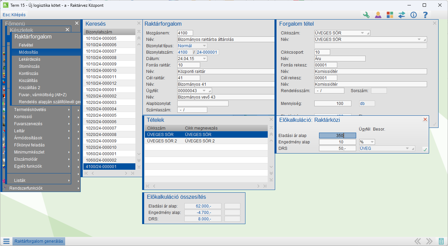Screen dimensions: 448x246
Task: Click the Mennyiség input field
Action: tap(333, 104)
